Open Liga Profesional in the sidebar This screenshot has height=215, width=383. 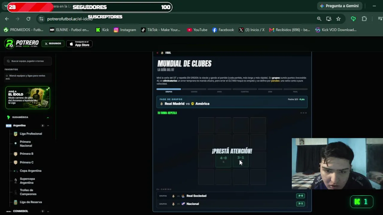(x=31, y=134)
